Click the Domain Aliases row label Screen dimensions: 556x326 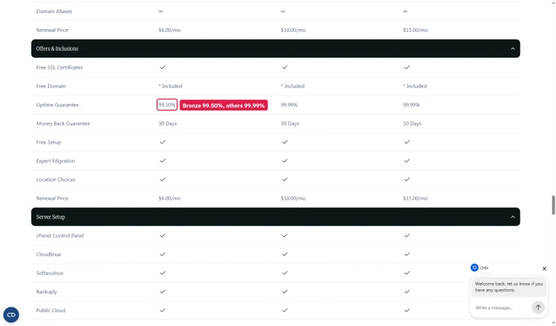click(54, 11)
